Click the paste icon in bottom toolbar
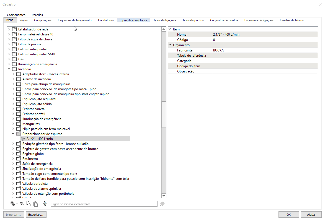Screen dimensions: 325x221 tap(35, 204)
